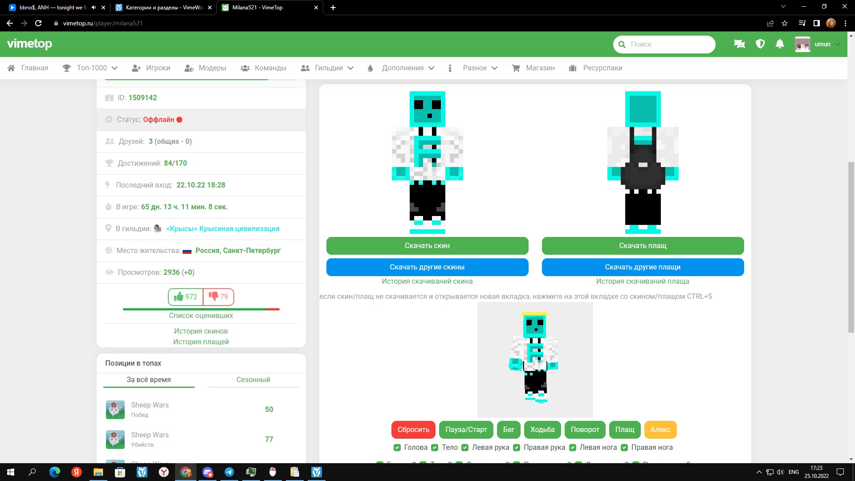The image size is (855, 481).
Task: Click the shield icon in header
Action: [760, 44]
